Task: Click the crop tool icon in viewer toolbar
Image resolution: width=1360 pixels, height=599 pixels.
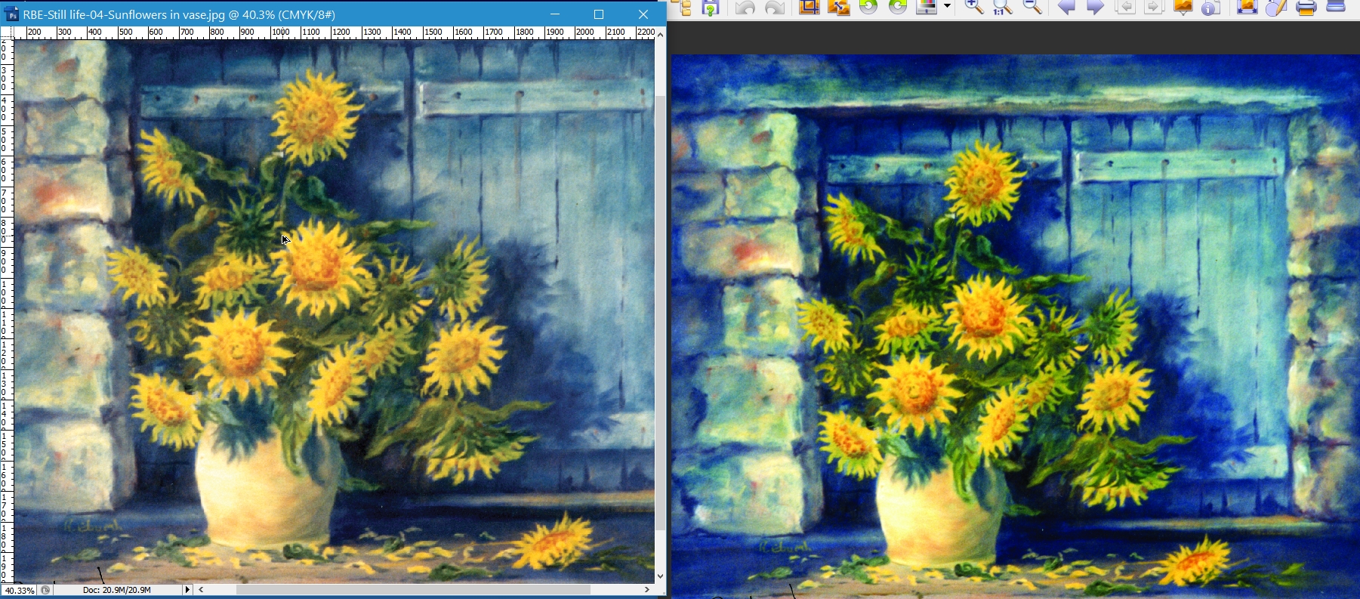Action: tap(810, 8)
